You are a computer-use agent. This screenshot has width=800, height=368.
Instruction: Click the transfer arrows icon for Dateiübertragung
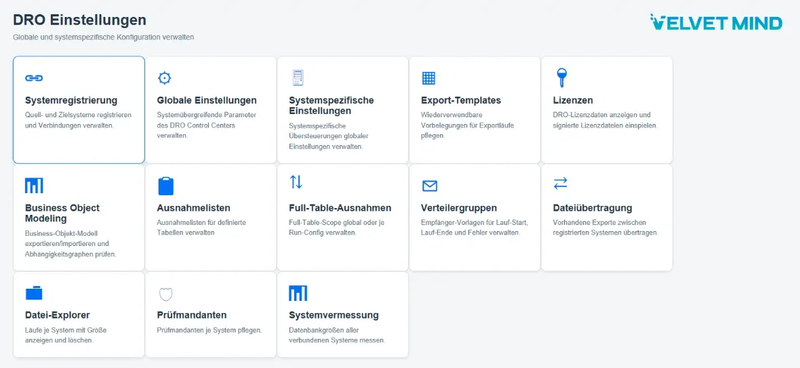560,183
